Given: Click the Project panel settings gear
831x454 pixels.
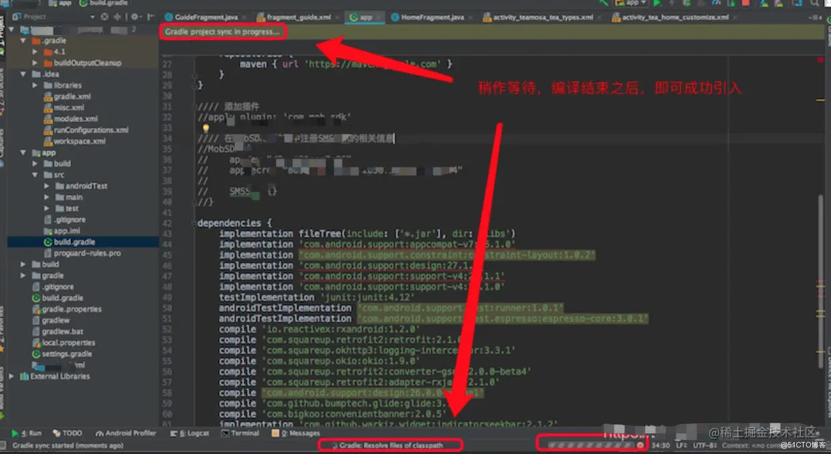Looking at the screenshot, I should (x=135, y=17).
